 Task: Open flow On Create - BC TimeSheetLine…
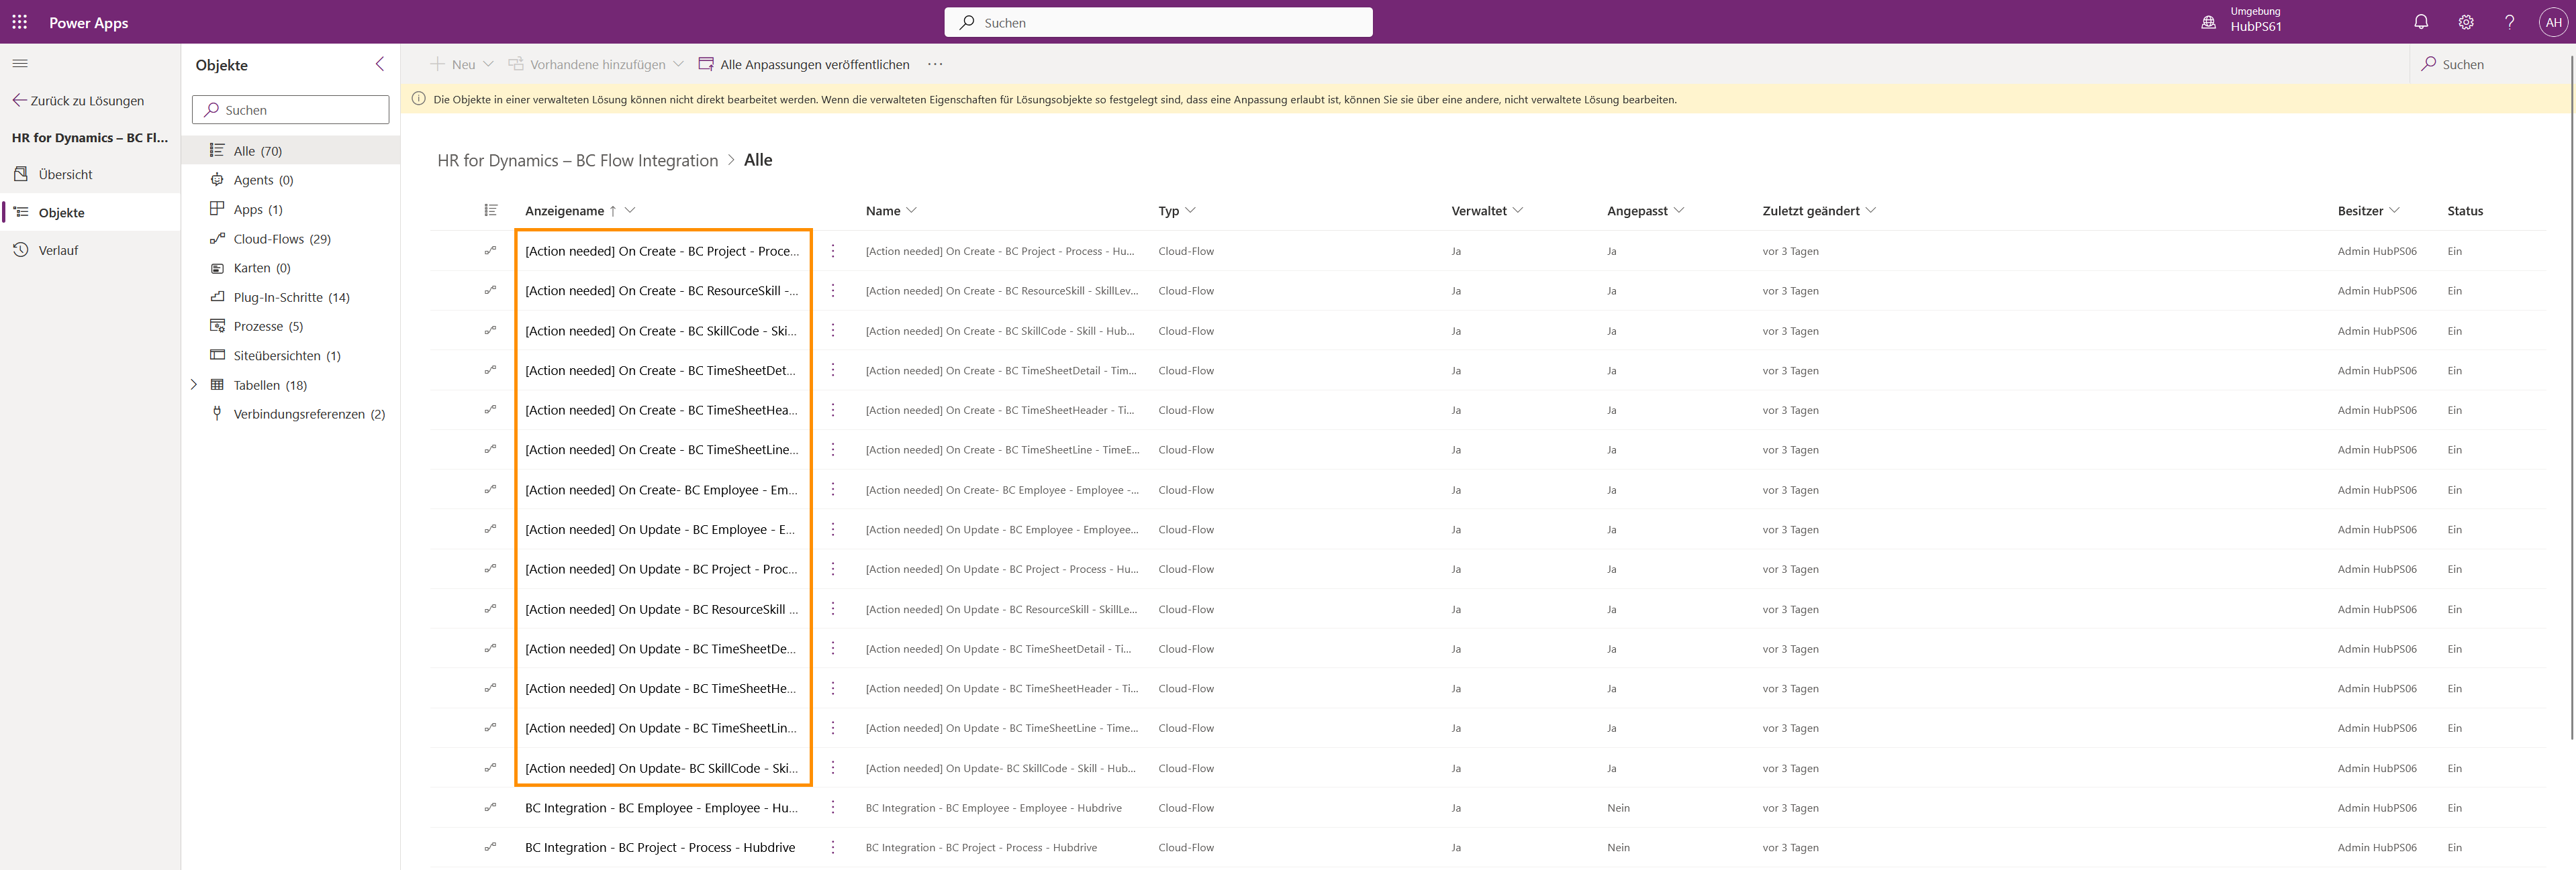[x=661, y=451]
